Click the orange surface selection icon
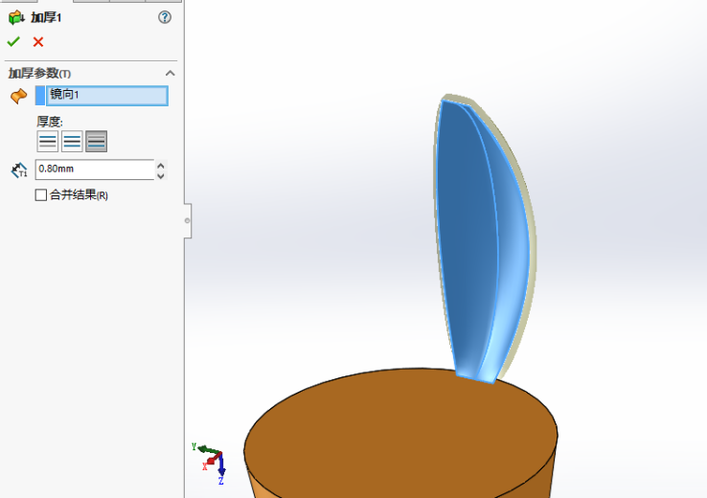This screenshot has height=498, width=707. [18, 96]
